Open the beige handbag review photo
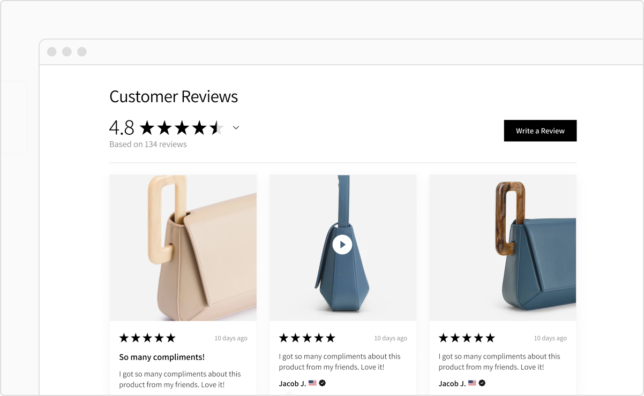644x396 pixels. tap(183, 247)
